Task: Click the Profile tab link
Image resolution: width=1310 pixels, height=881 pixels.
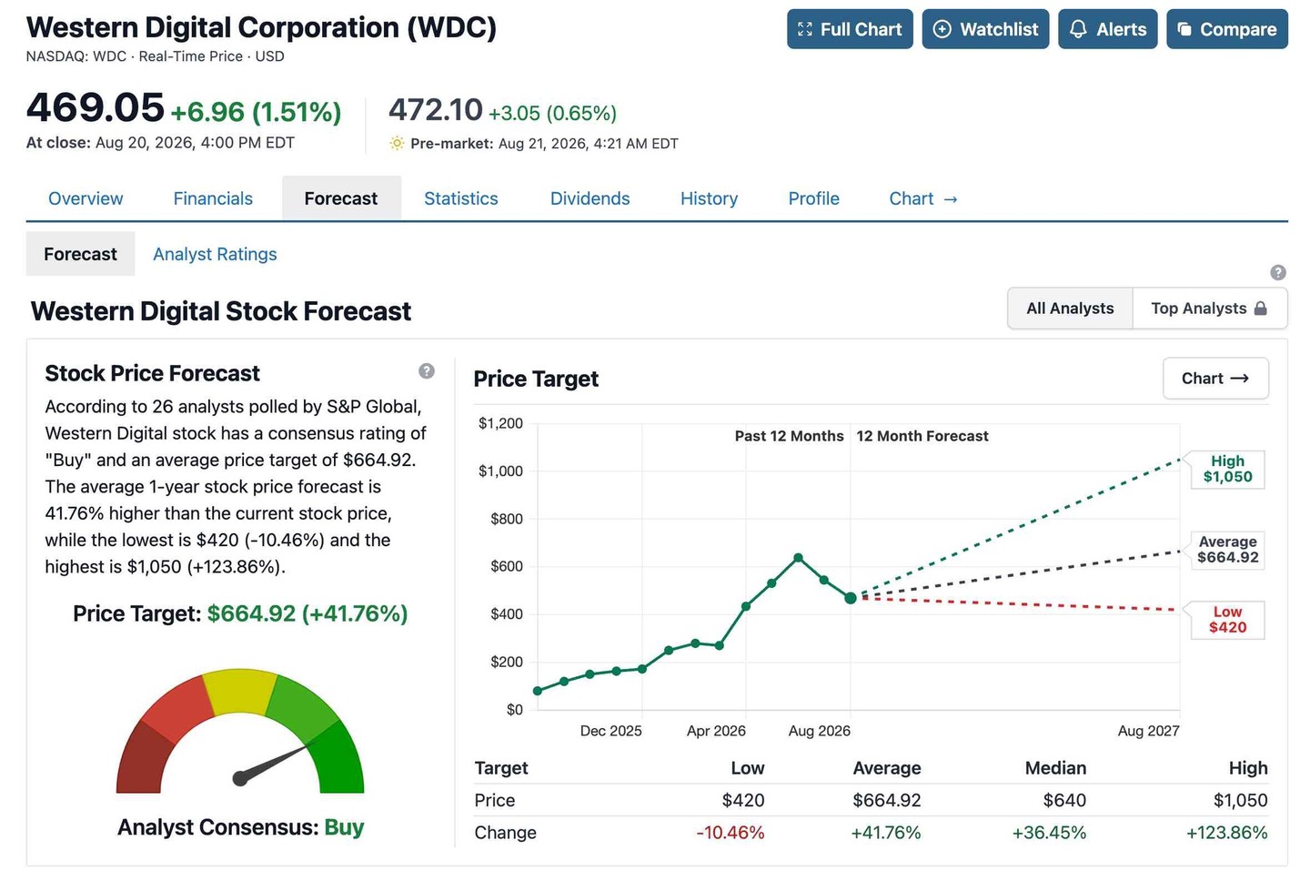Action: tap(813, 198)
